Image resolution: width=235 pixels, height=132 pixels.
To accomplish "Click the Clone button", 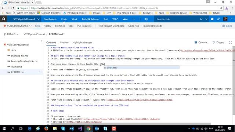I will 227,26.
